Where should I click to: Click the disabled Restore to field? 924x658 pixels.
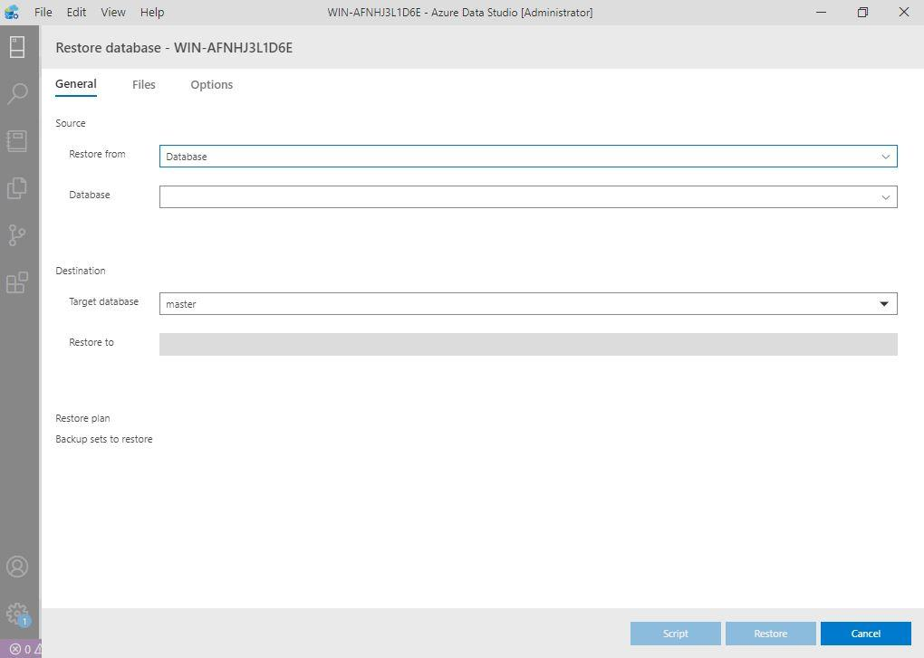tap(528, 344)
